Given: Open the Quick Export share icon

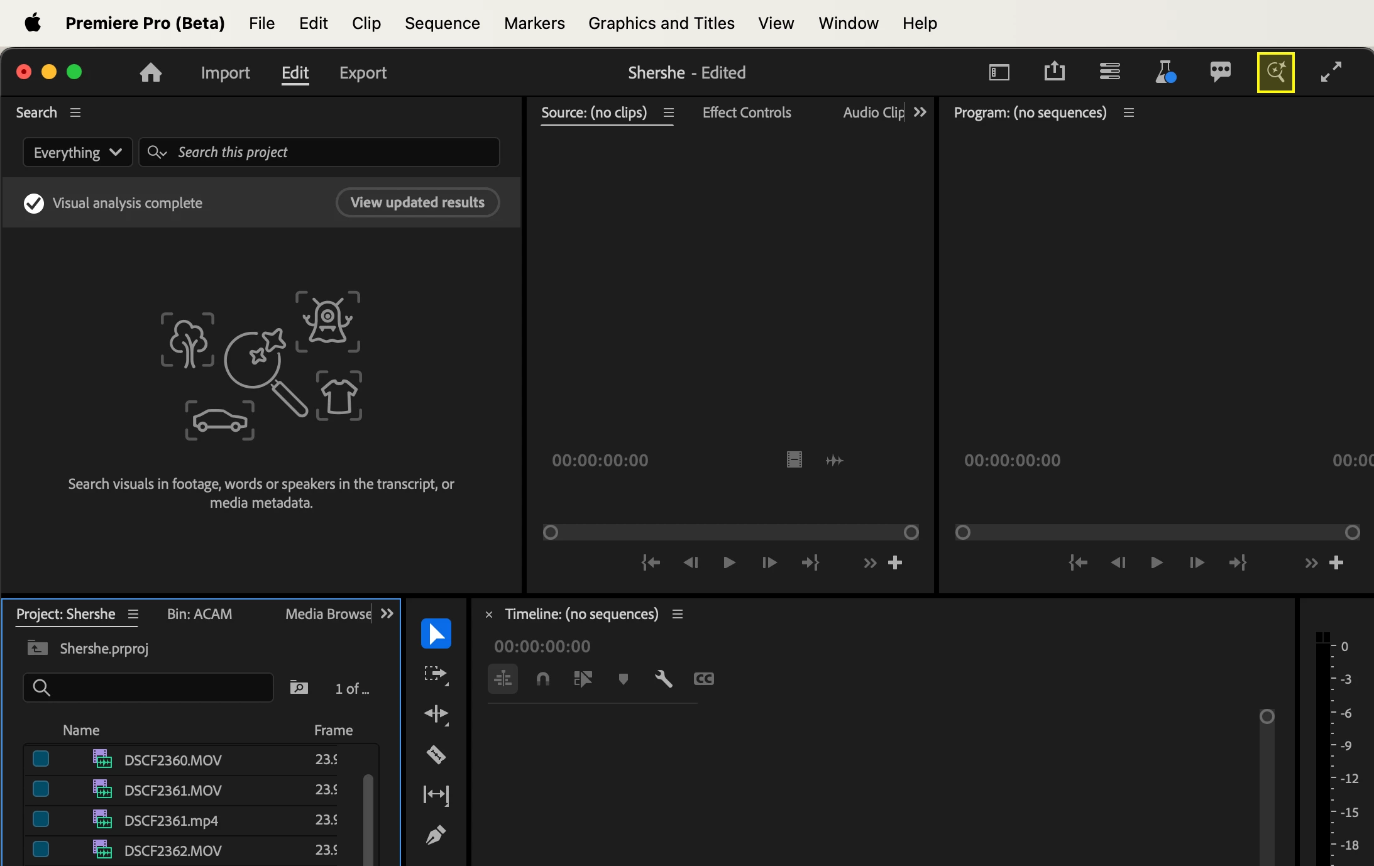Looking at the screenshot, I should (x=1054, y=72).
